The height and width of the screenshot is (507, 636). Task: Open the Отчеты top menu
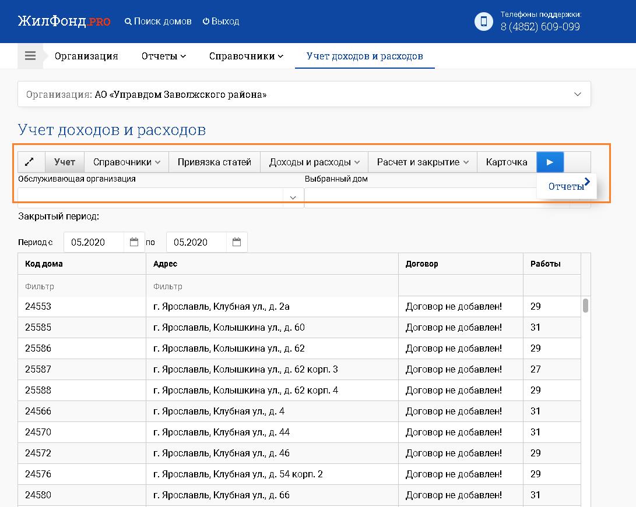[x=163, y=56]
